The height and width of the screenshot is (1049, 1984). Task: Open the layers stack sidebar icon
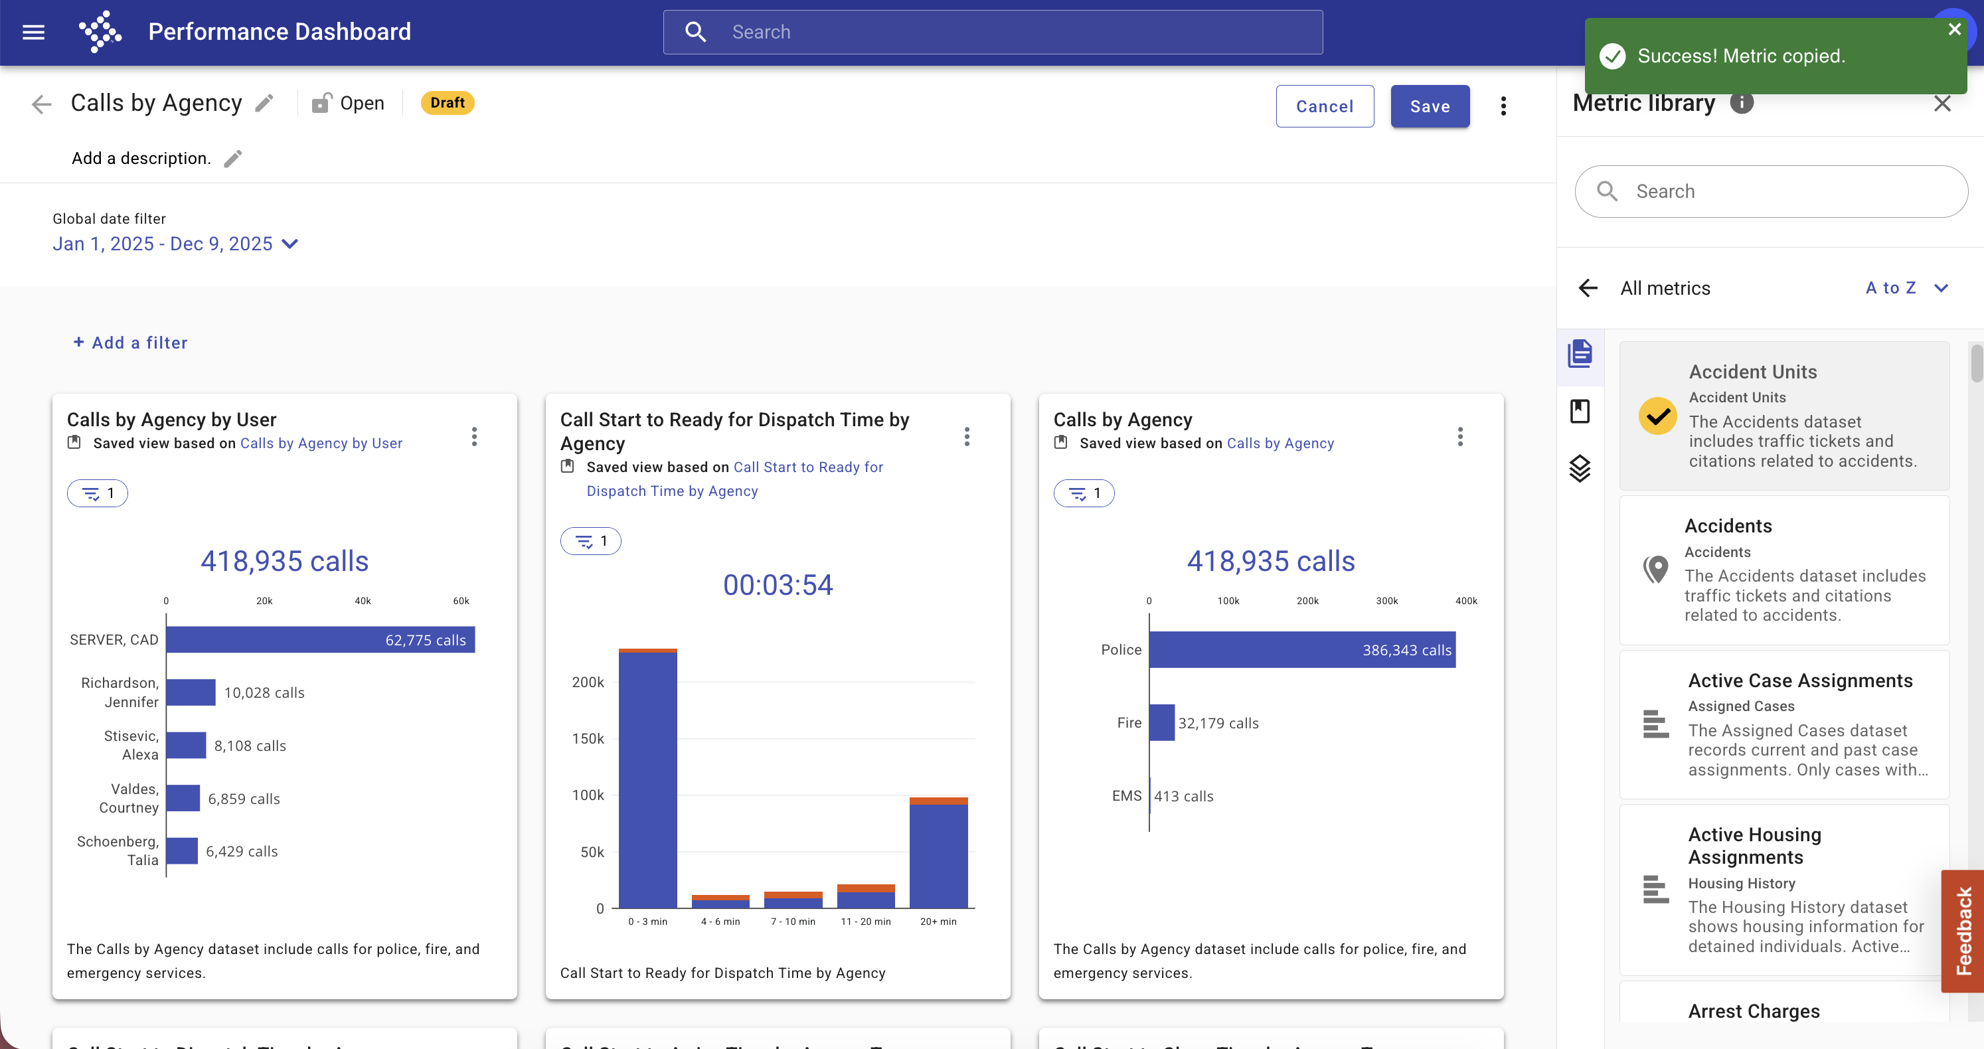pos(1580,468)
